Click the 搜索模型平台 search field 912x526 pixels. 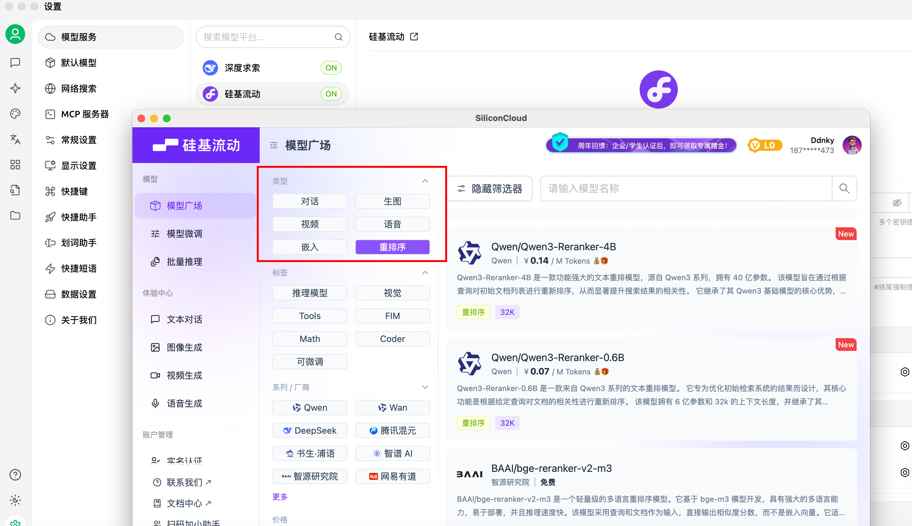273,37
